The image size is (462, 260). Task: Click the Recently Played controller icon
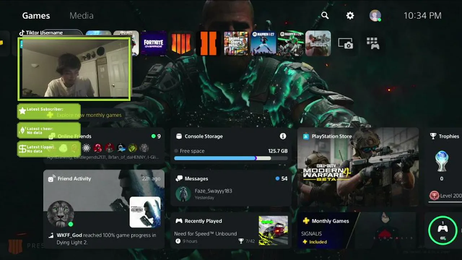pyautogui.click(x=179, y=221)
